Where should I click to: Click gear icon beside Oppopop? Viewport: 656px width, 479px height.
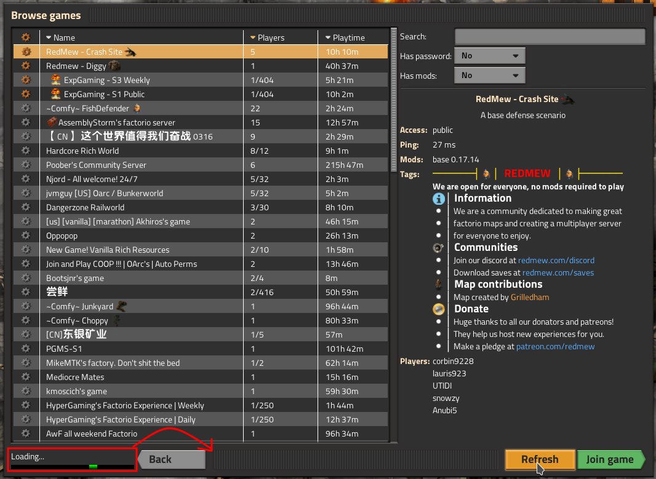click(x=26, y=236)
